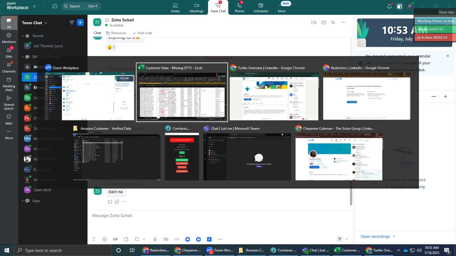
Task: Open the Meetings tab
Action: pos(197,8)
